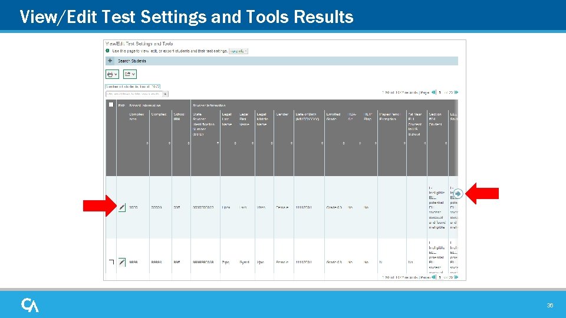Open the print options dropdown
Image resolution: width=566 pixels, height=318 pixels.
[x=112, y=74]
